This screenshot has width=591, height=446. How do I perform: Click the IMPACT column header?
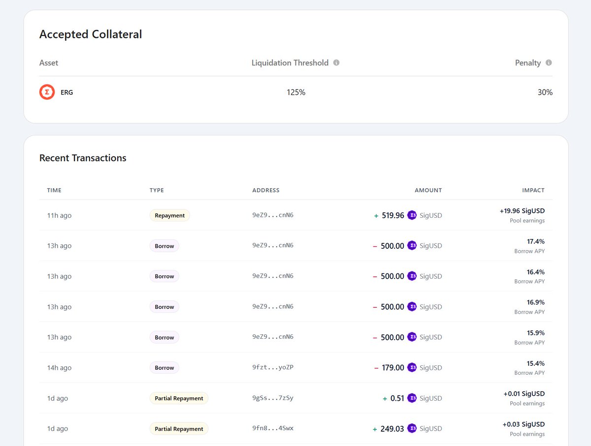(x=533, y=190)
